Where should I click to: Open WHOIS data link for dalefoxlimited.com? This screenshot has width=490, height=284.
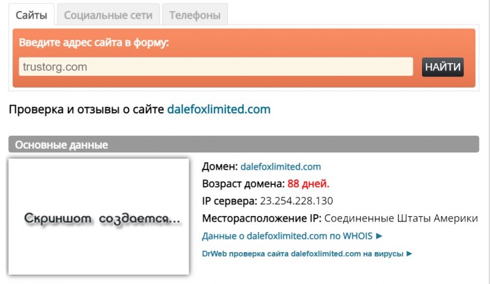click(292, 236)
